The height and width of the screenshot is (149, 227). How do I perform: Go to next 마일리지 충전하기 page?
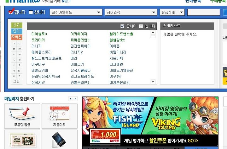coord(75,99)
